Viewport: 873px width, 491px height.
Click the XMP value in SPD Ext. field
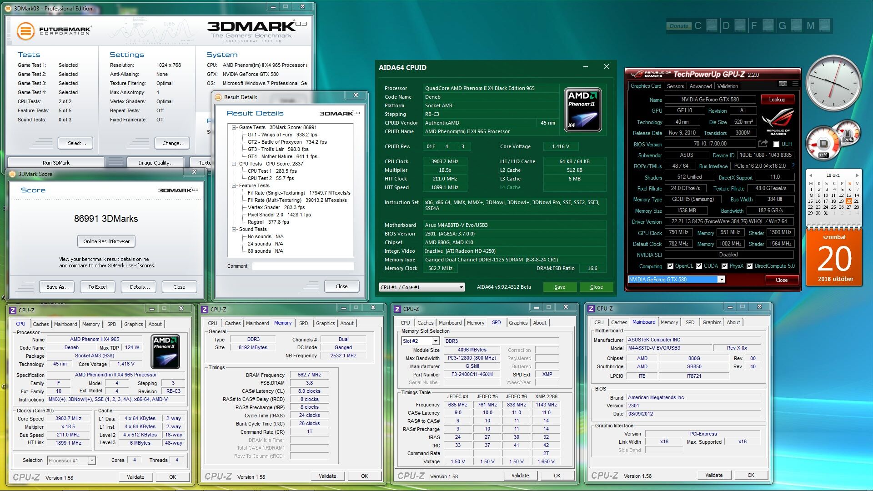(547, 375)
